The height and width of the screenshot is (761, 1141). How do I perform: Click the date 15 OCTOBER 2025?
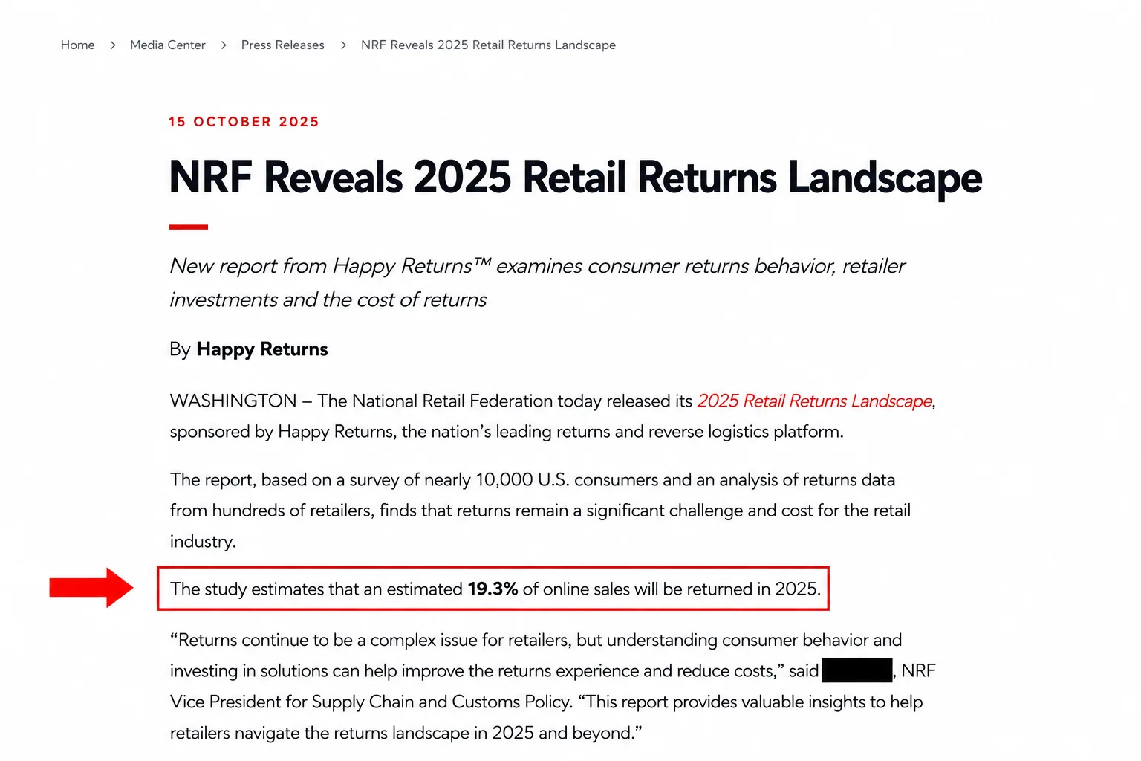coord(244,122)
